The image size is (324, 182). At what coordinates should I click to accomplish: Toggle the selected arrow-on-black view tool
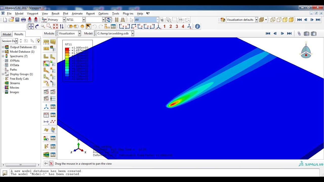coord(88,26)
